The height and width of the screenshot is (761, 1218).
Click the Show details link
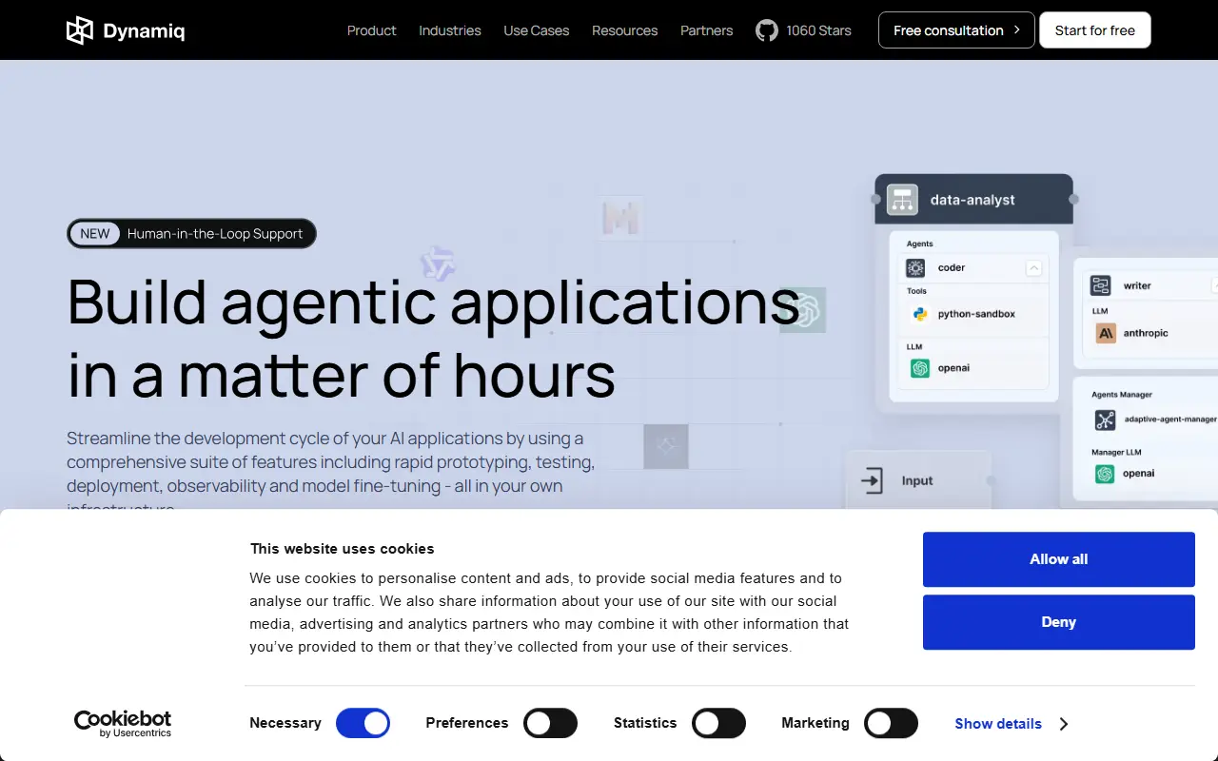click(x=998, y=724)
